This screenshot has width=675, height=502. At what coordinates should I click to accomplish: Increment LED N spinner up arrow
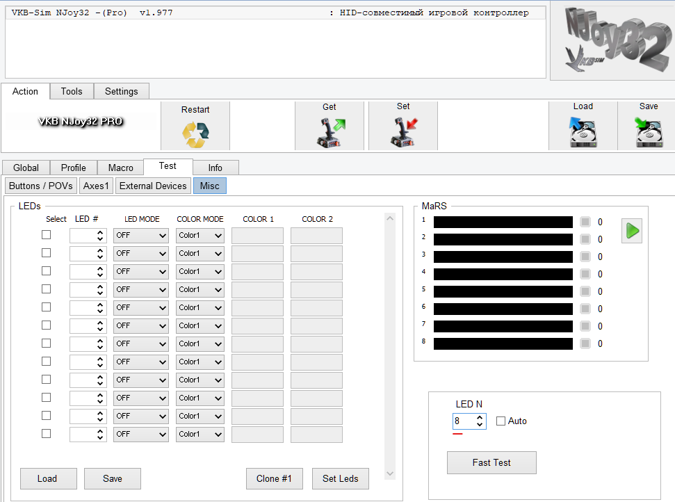click(x=480, y=417)
